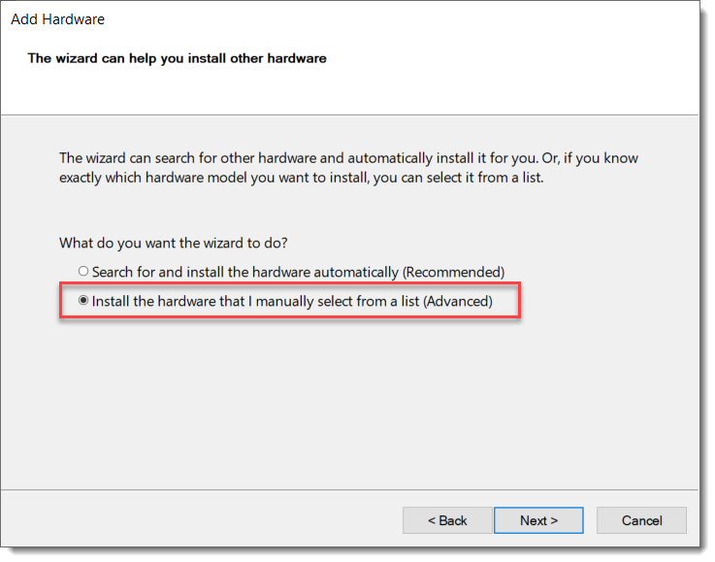Image resolution: width=715 pixels, height=562 pixels.
Task: Click the description line starting "The wizard can search"
Action: click(348, 158)
